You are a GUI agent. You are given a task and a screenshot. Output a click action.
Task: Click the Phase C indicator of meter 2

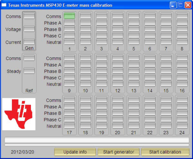coord(86,35)
